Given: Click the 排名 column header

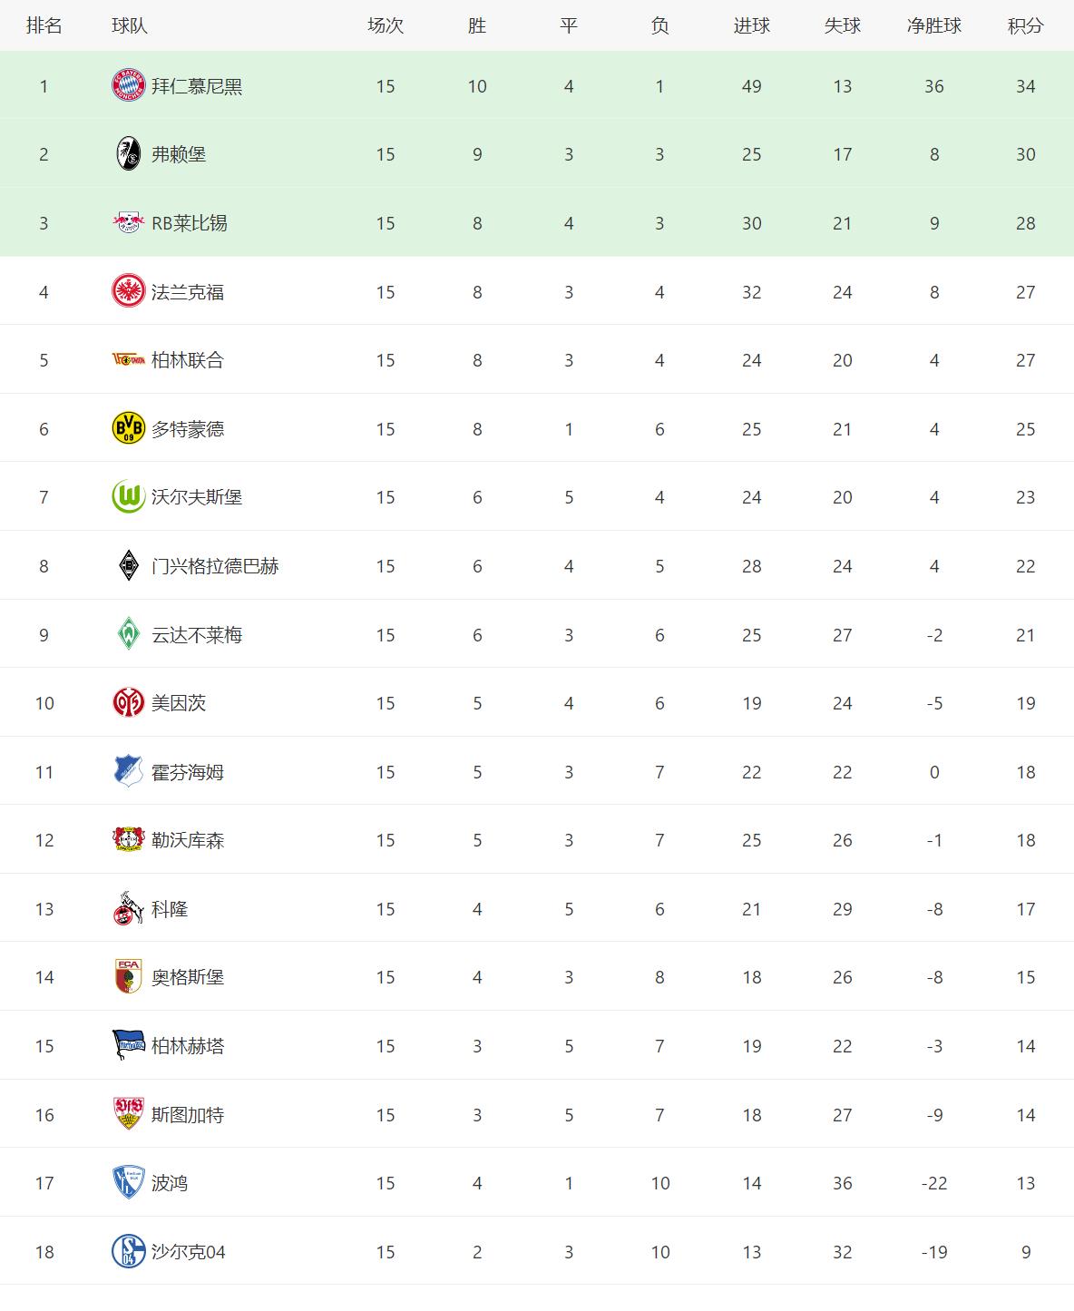Looking at the screenshot, I should click(x=44, y=25).
